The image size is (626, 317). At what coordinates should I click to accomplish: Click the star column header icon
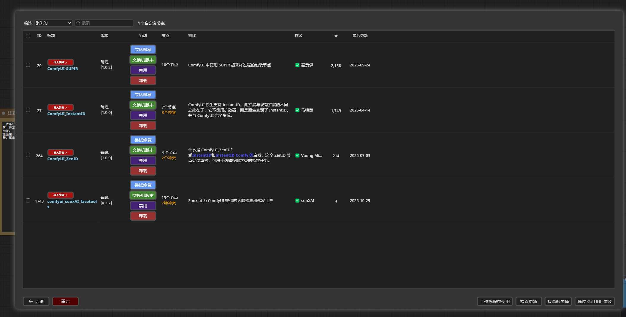[x=336, y=36]
